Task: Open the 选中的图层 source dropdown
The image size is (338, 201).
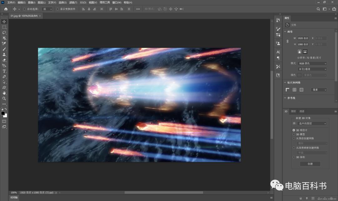Action: tap(311, 124)
